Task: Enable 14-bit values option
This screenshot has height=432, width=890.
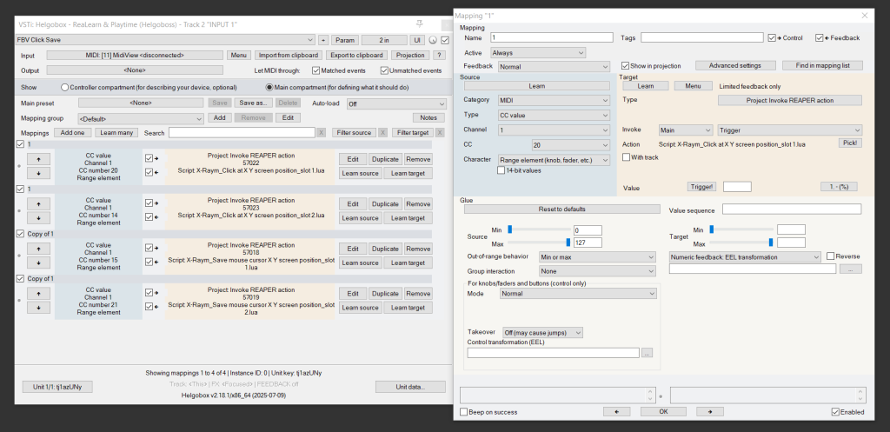Action: point(501,170)
